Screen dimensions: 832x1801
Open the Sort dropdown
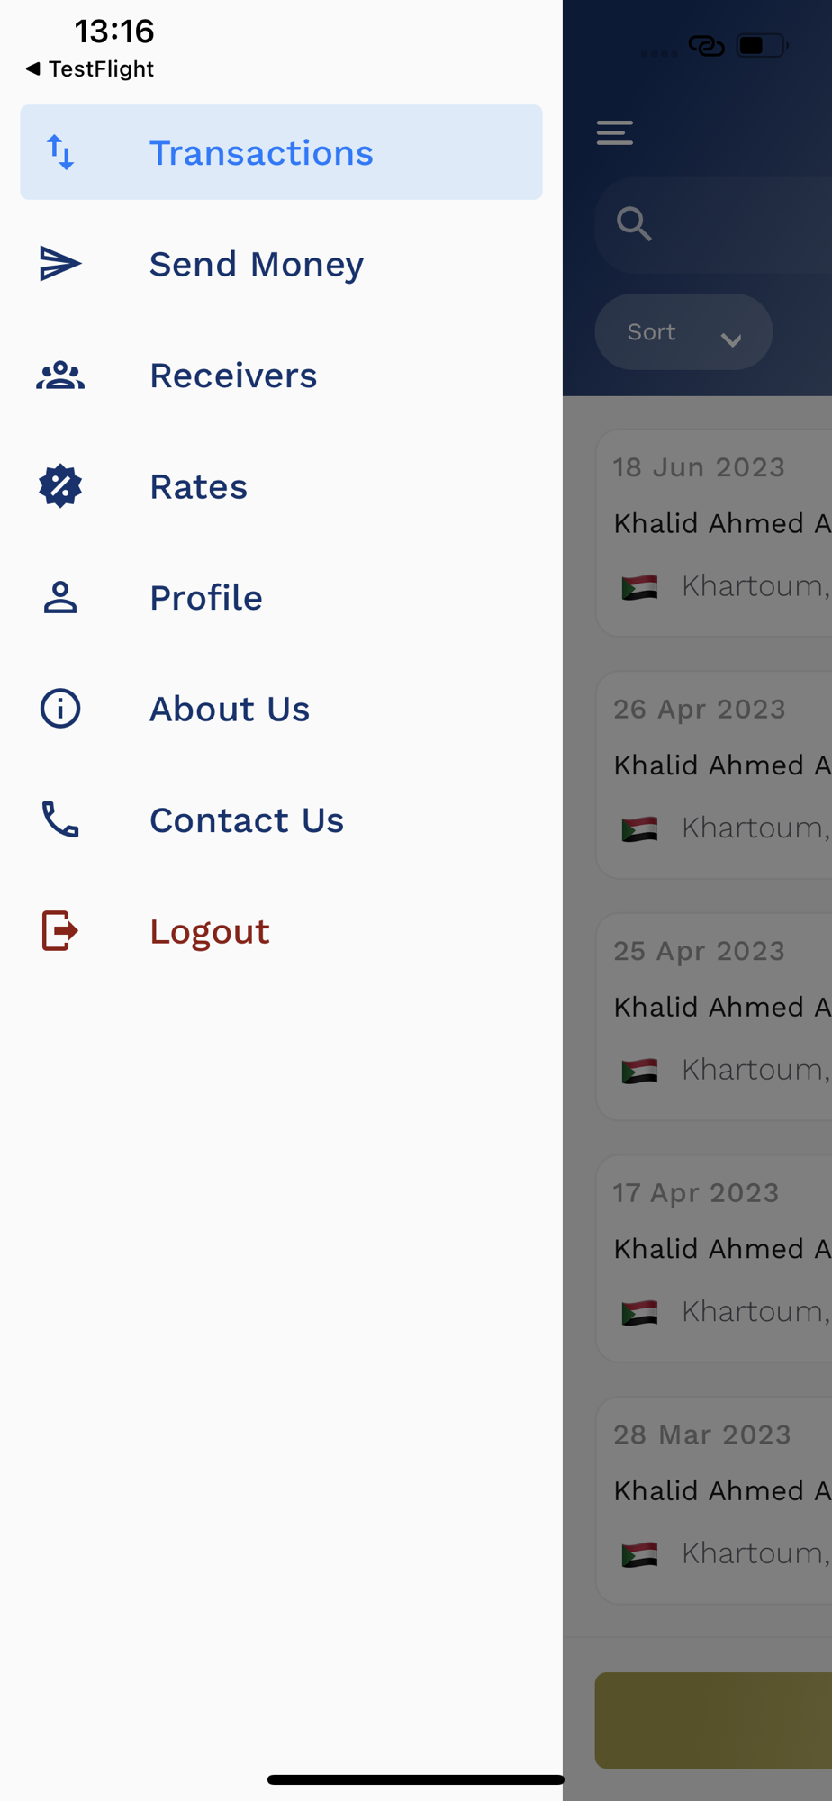click(653, 332)
